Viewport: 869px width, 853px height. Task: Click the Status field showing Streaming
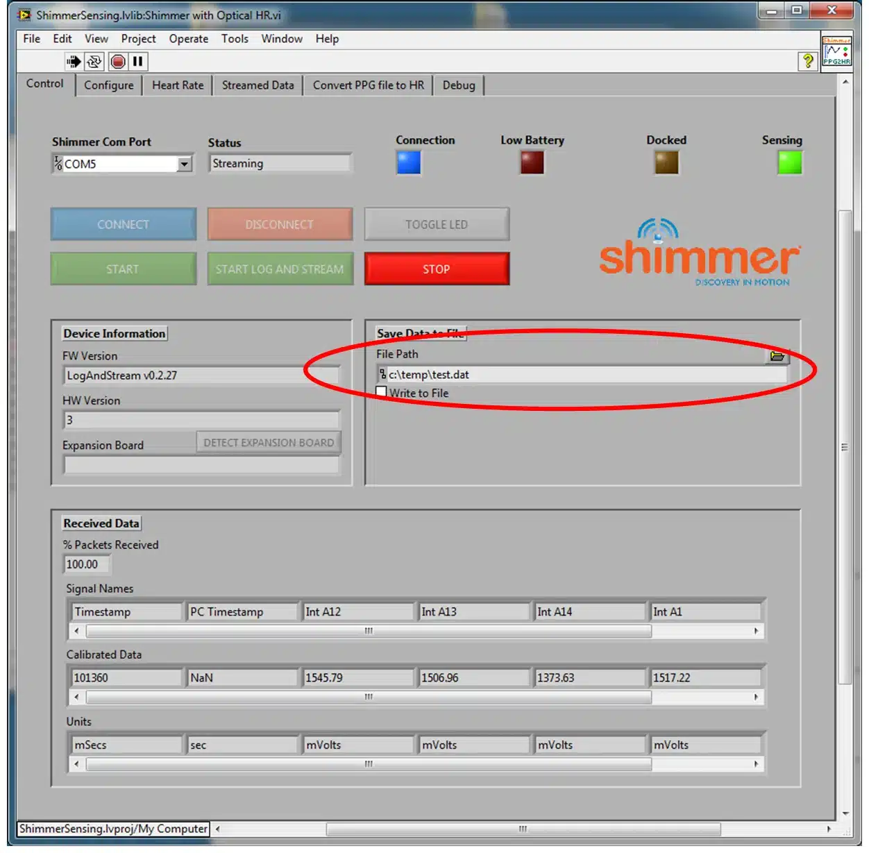(280, 164)
